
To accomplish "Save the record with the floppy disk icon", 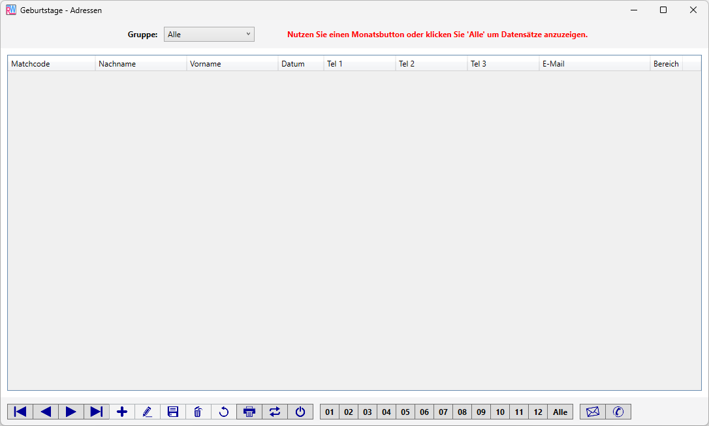I will tap(173, 412).
